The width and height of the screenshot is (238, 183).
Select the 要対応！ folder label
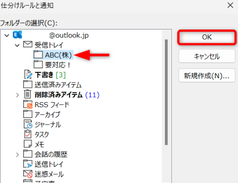point(58,65)
